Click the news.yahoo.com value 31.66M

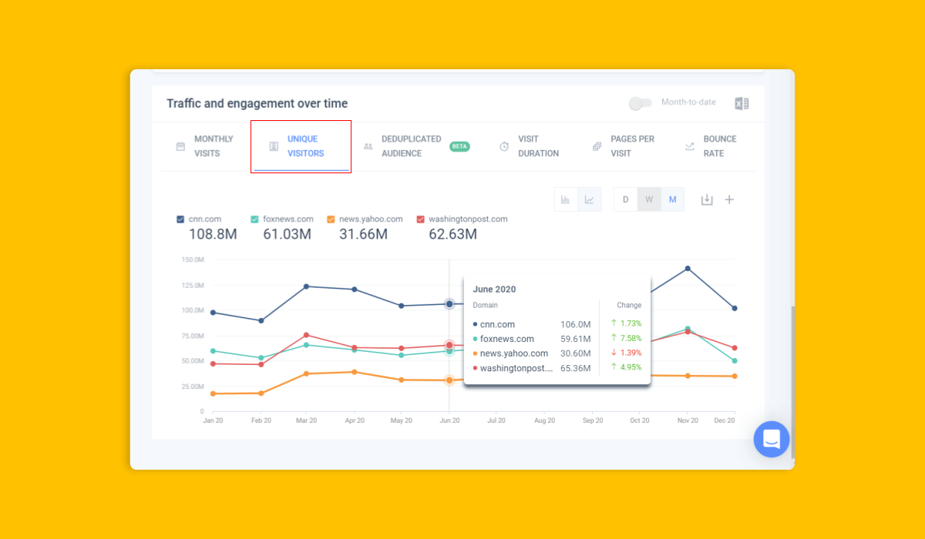[363, 234]
